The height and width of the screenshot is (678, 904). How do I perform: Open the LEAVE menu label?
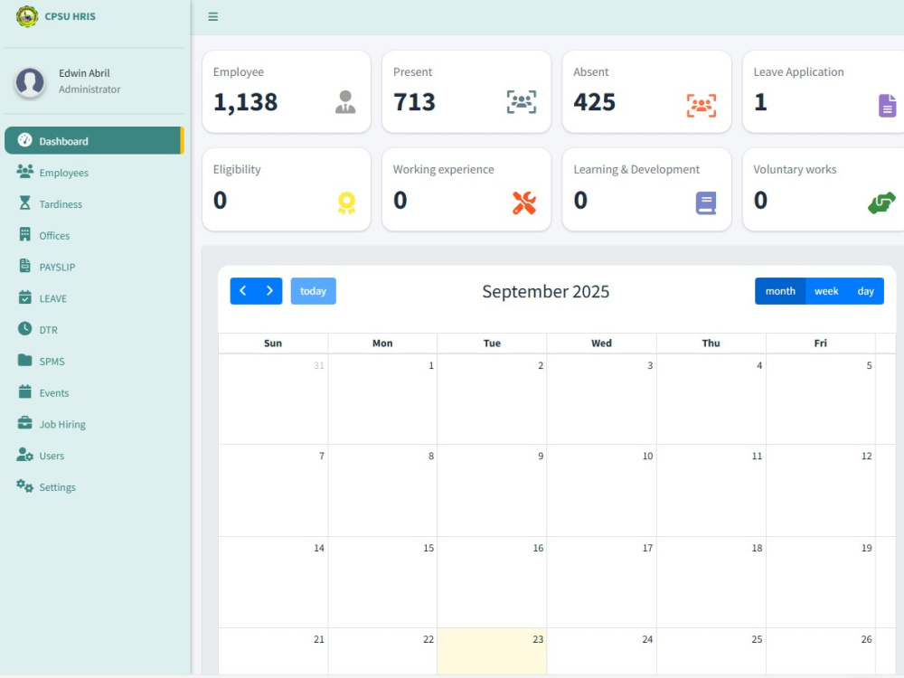coord(53,298)
